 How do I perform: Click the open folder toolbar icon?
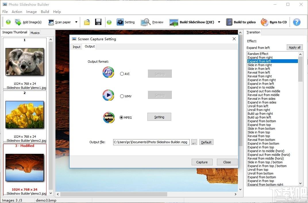(x=87, y=22)
